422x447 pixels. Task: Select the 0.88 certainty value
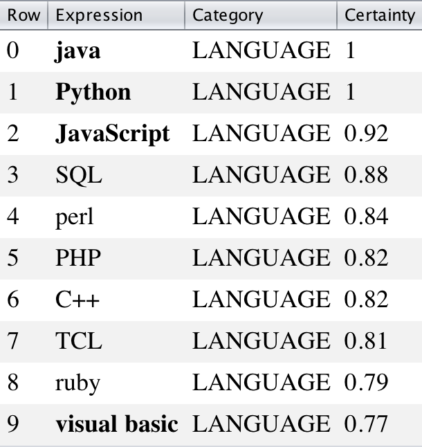click(x=366, y=175)
